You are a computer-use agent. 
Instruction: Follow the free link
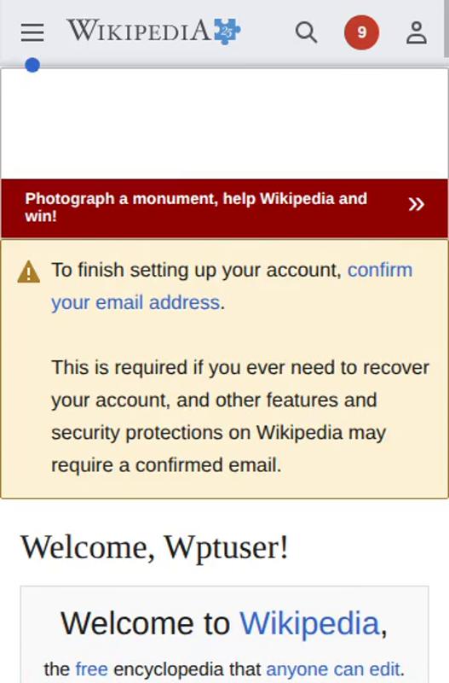pyautogui.click(x=91, y=668)
